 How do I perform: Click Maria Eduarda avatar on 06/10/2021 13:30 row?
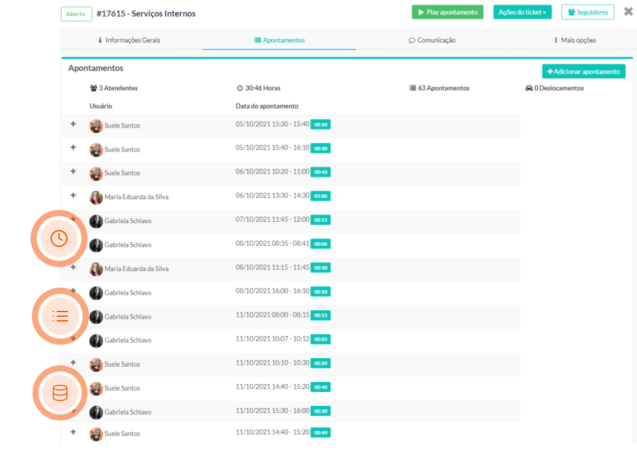(x=96, y=197)
